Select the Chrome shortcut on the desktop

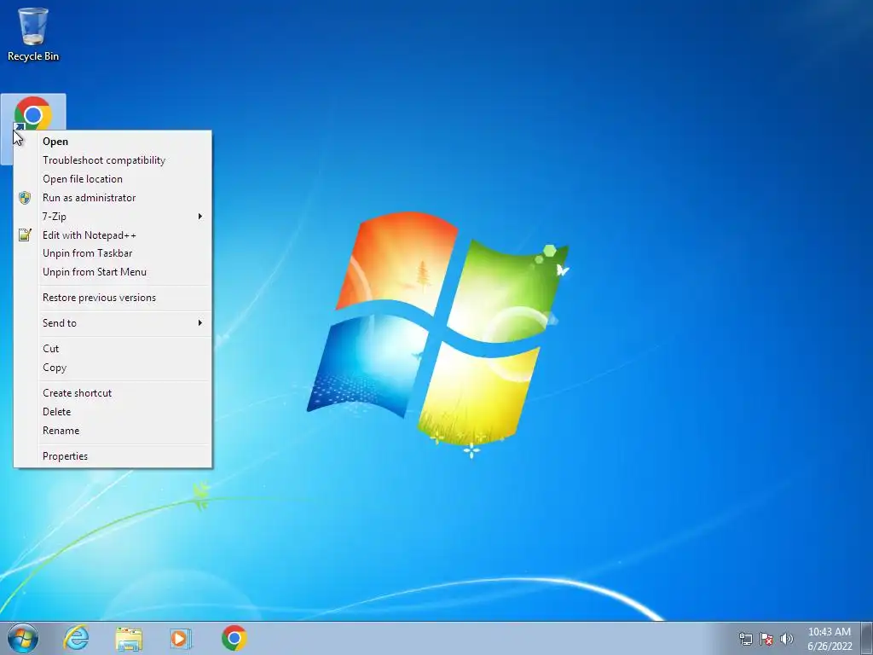tap(33, 113)
